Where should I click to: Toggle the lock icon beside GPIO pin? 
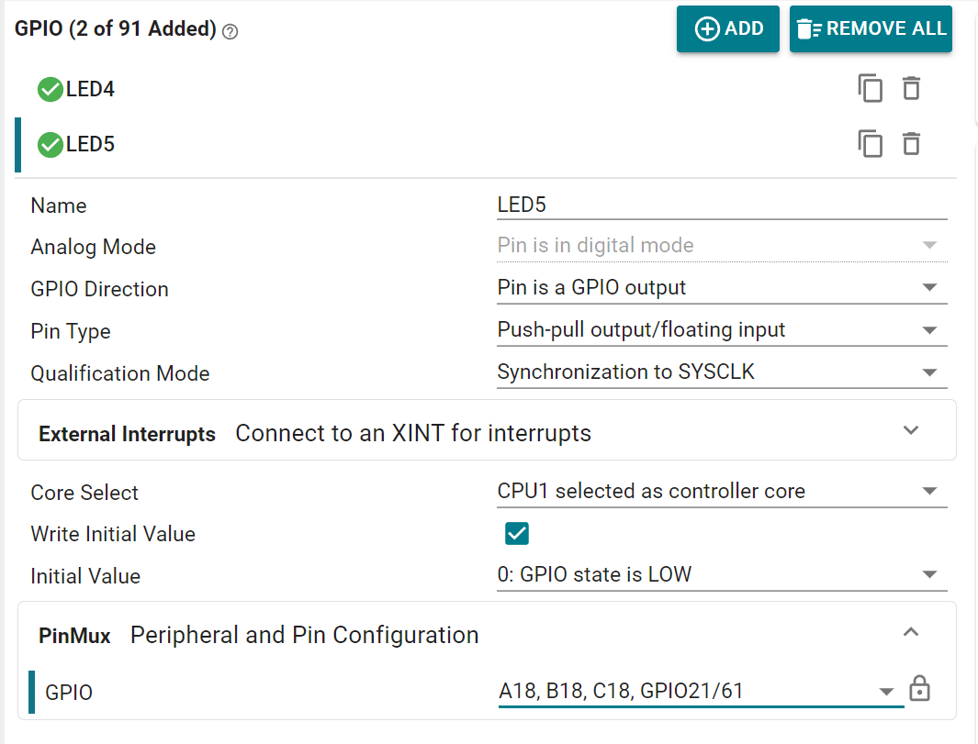coord(918,689)
